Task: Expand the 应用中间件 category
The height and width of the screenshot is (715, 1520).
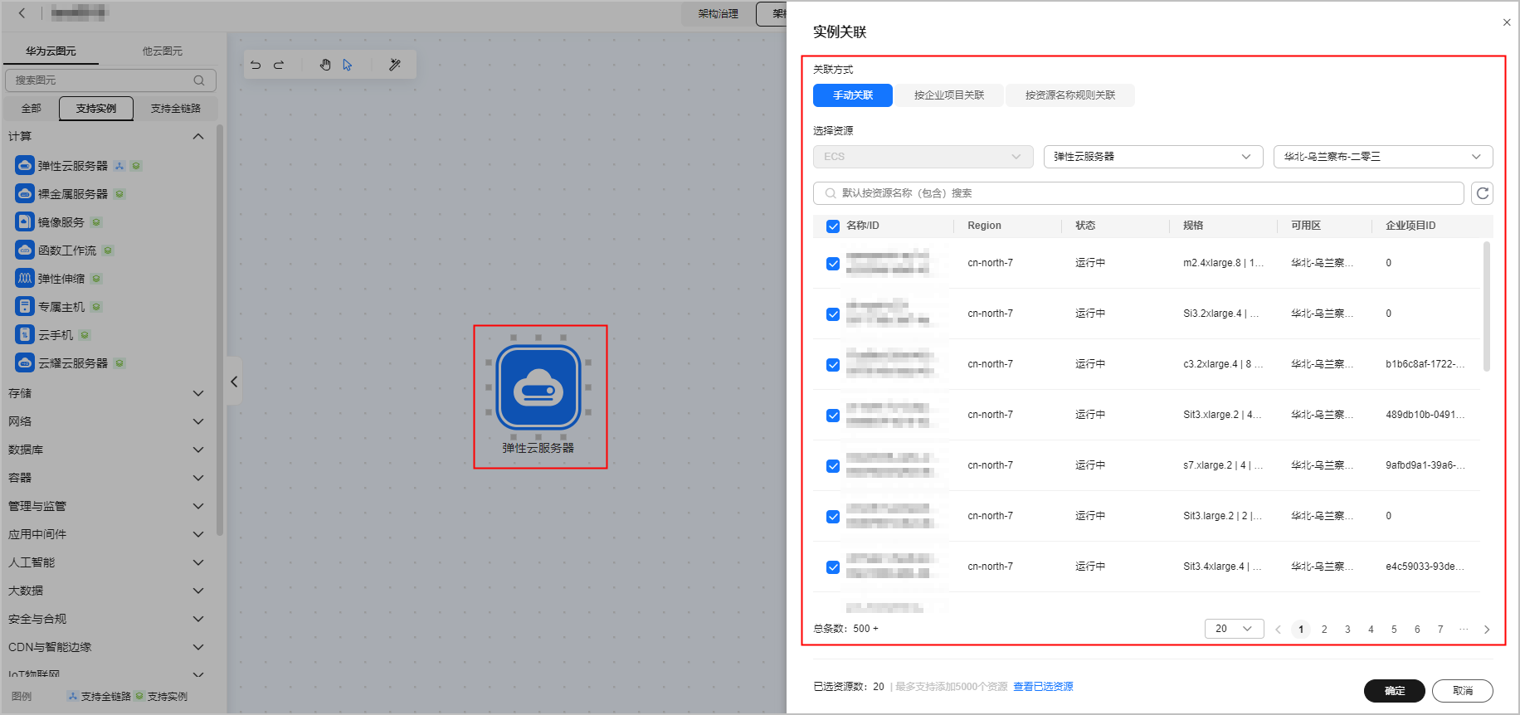Action: click(x=198, y=534)
